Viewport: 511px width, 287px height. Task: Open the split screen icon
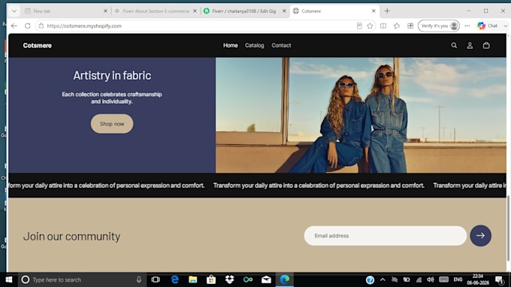pyautogui.click(x=383, y=26)
